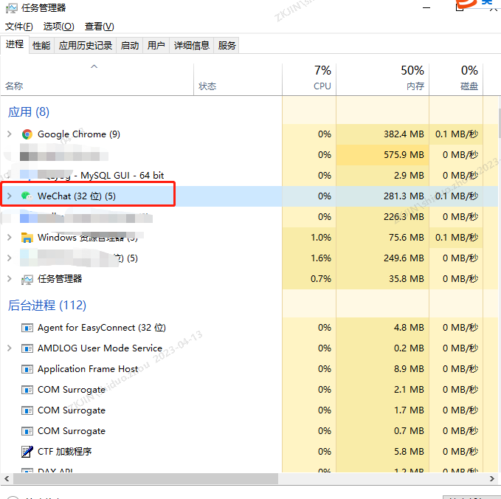This screenshot has width=501, height=499.
Task: Select the 进程 tab
Action: pos(15,44)
